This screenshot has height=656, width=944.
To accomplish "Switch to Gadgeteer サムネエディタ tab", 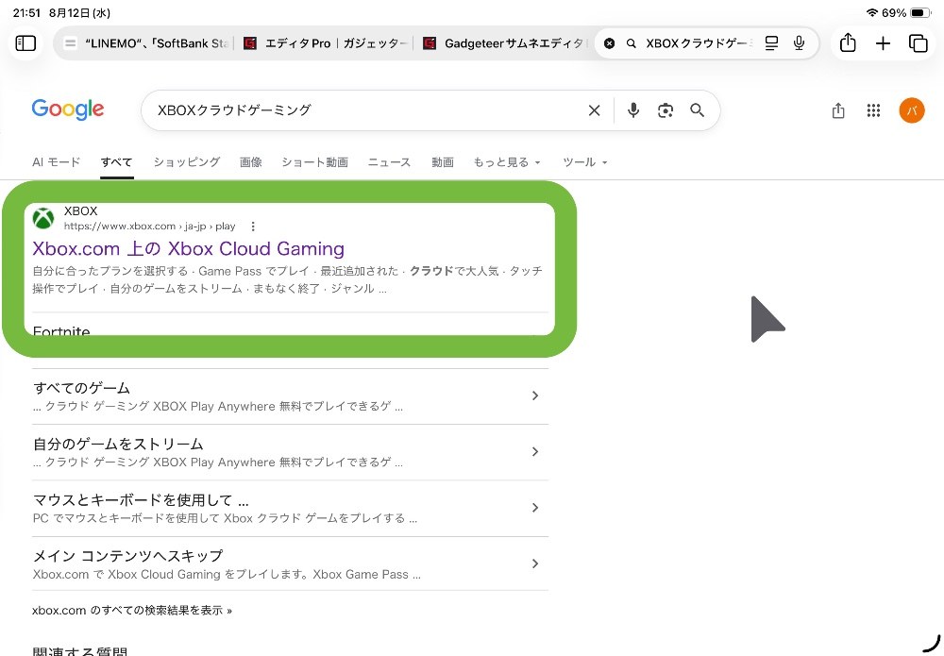I will click(506, 43).
